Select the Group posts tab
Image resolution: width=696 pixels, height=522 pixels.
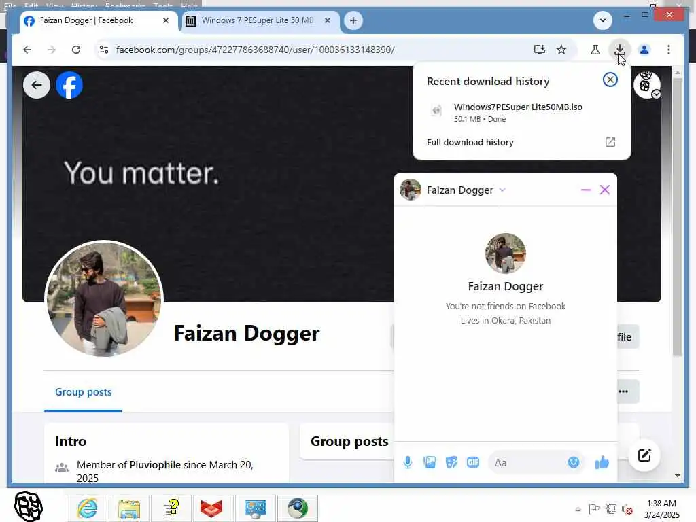click(x=84, y=392)
